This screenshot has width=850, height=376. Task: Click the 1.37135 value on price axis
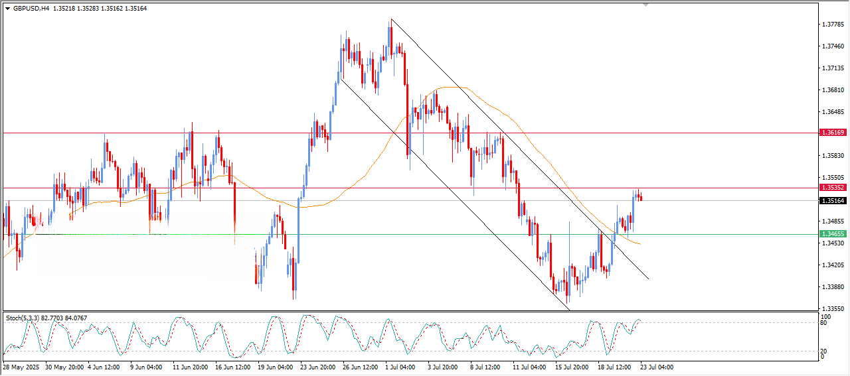pyautogui.click(x=833, y=68)
